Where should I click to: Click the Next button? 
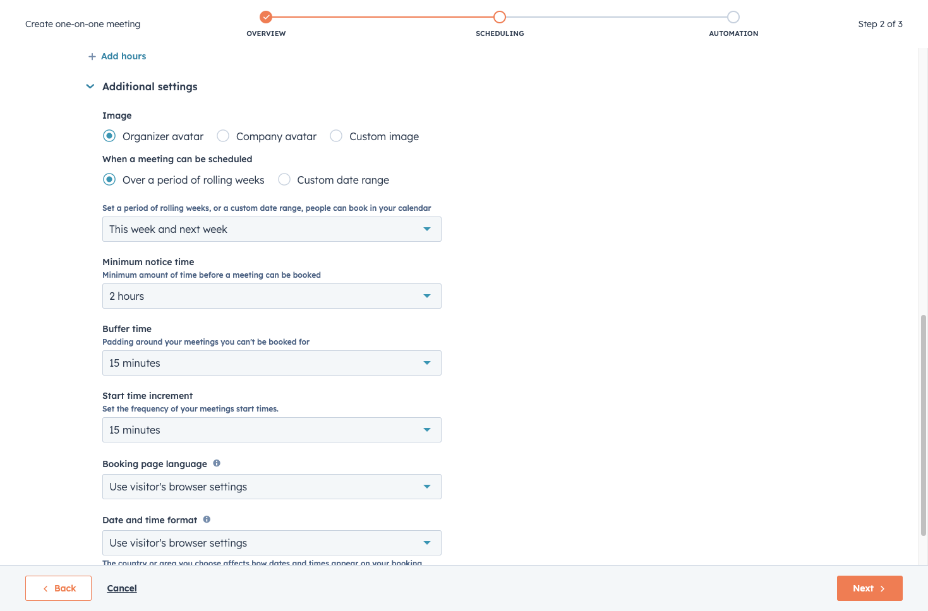[x=869, y=588]
